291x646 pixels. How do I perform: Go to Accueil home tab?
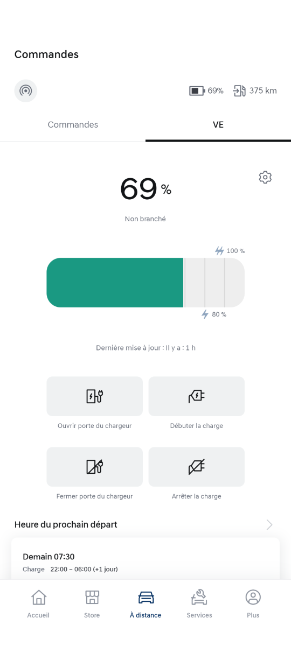click(38, 603)
